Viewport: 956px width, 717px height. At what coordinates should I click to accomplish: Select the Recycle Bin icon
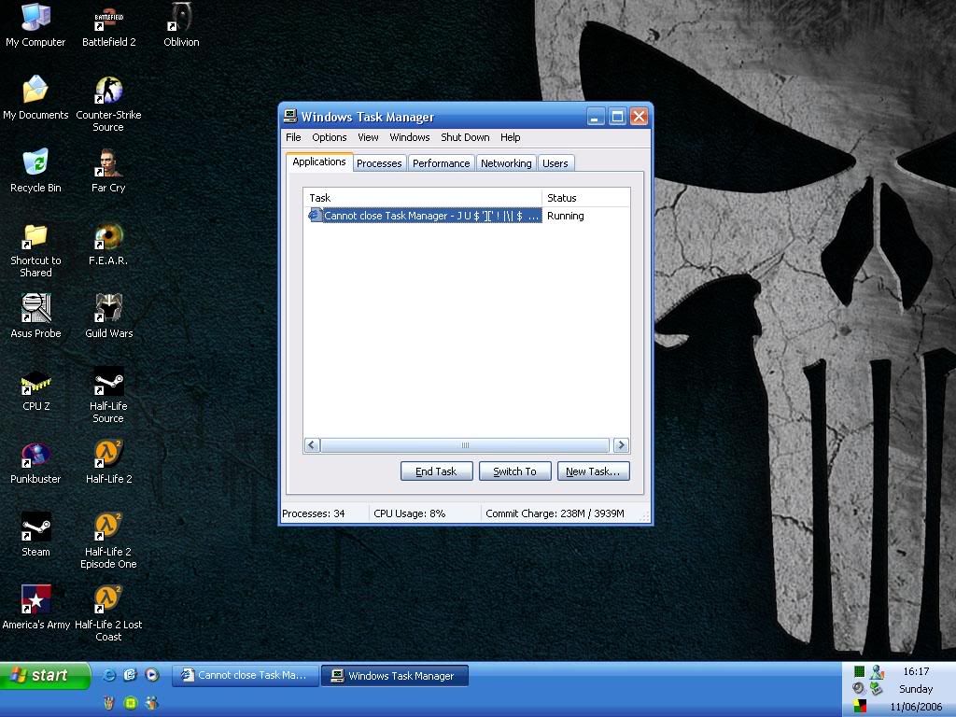pyautogui.click(x=35, y=171)
